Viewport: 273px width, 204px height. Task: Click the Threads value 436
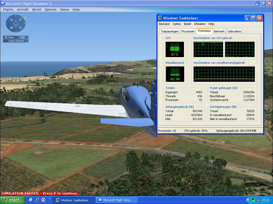200,96
